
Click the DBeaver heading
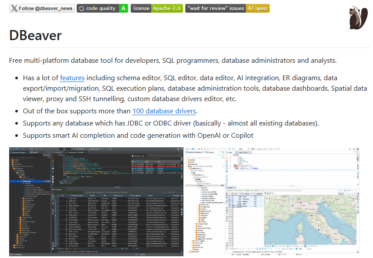pos(35,35)
